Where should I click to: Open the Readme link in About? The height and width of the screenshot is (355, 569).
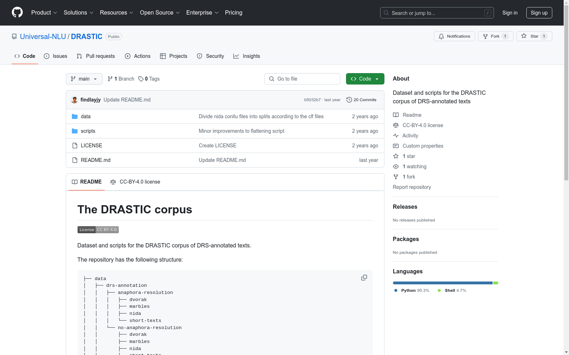tap(407, 115)
